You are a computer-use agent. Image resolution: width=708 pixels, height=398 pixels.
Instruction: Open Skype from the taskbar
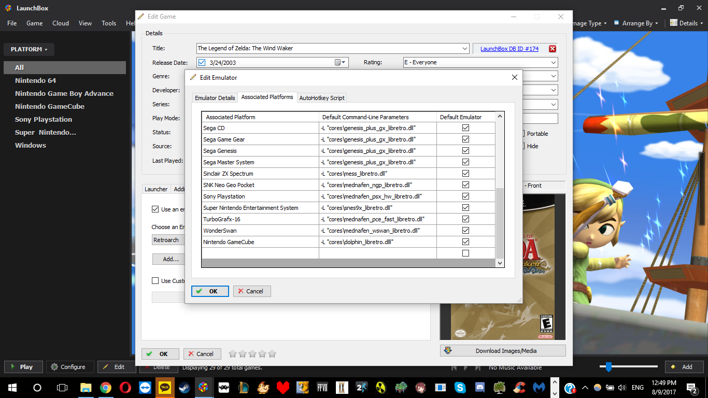460,387
